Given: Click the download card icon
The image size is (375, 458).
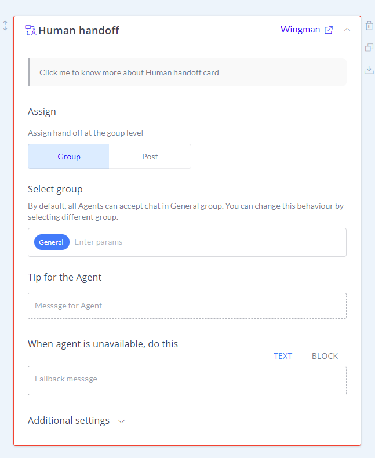Looking at the screenshot, I should tap(369, 70).
